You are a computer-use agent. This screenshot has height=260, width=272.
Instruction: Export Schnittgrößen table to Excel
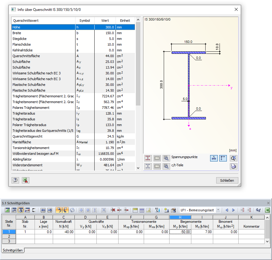(267, 210)
